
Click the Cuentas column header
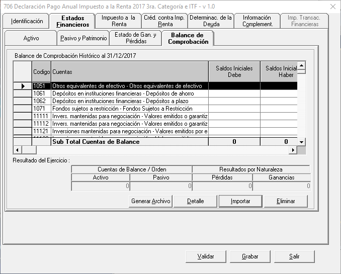coord(130,72)
